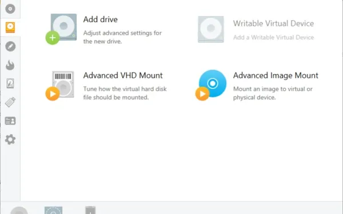Select the blue virtual drive in bottom bar
The width and height of the screenshot is (343, 214).
click(x=53, y=210)
